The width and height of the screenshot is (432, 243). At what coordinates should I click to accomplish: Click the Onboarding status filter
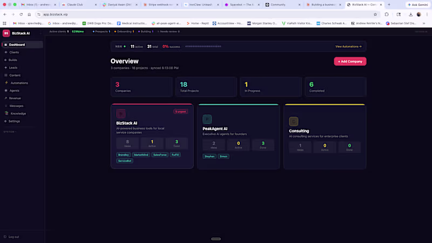coord(124,32)
